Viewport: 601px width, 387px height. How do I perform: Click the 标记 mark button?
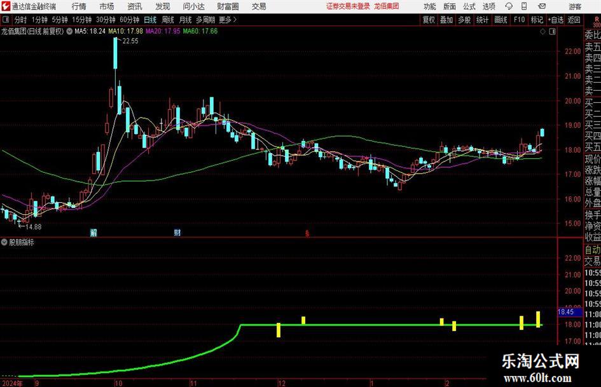click(537, 20)
